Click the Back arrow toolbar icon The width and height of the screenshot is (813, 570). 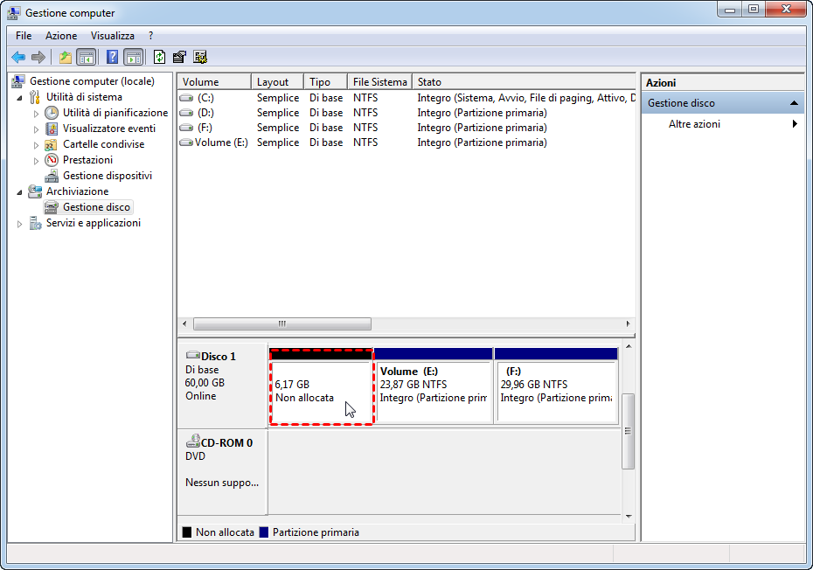pyautogui.click(x=18, y=57)
